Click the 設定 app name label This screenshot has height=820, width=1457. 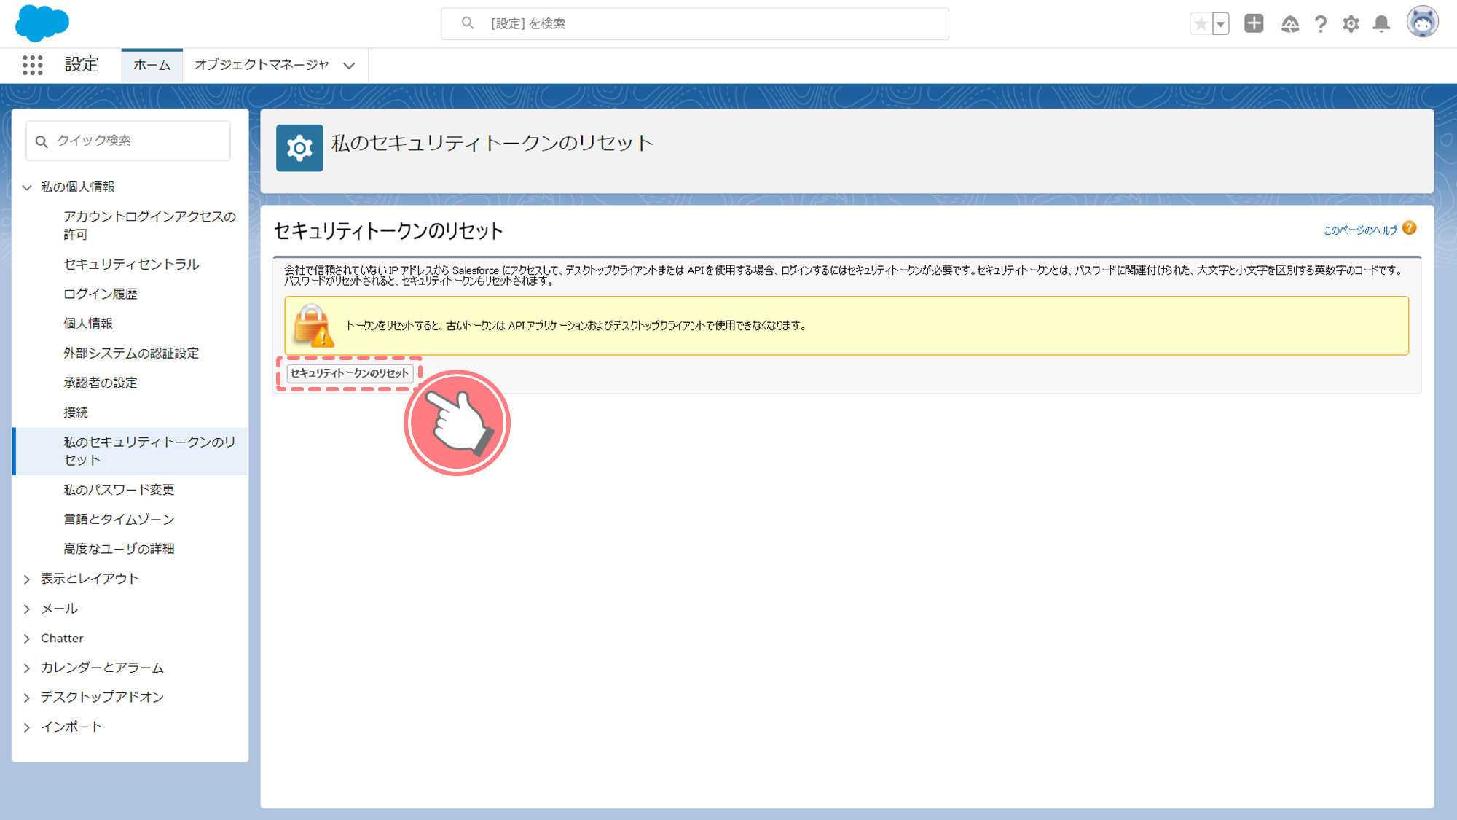[x=82, y=64]
